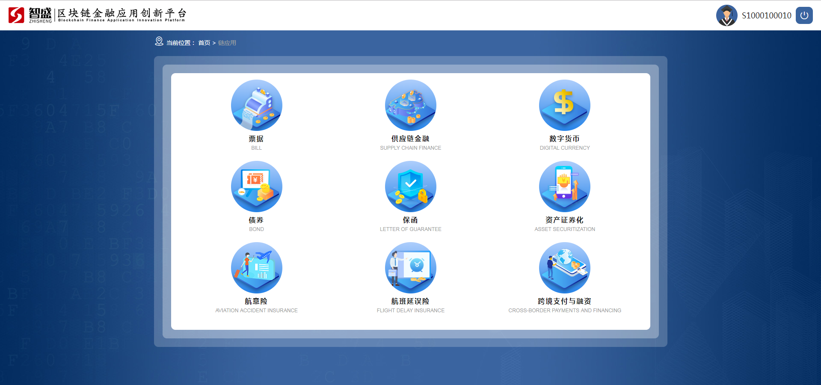Open the Bond (债券) icon
Screen dimensions: 821x385
[256, 187]
